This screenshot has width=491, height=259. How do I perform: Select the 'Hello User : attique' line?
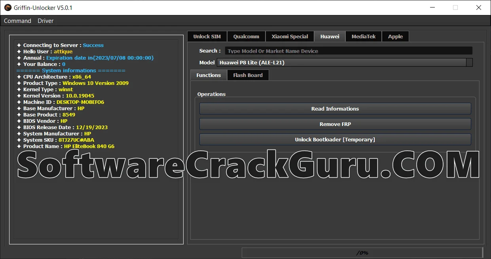[x=45, y=52]
